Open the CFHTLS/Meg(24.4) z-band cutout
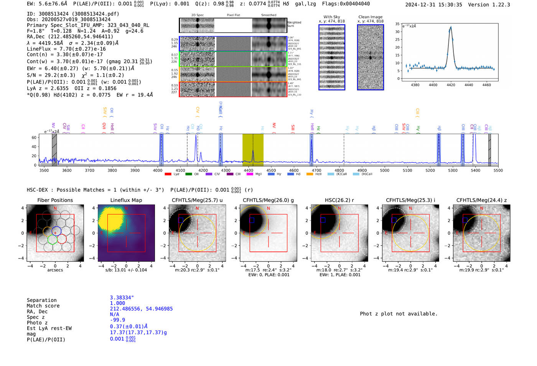 [x=481, y=233]
